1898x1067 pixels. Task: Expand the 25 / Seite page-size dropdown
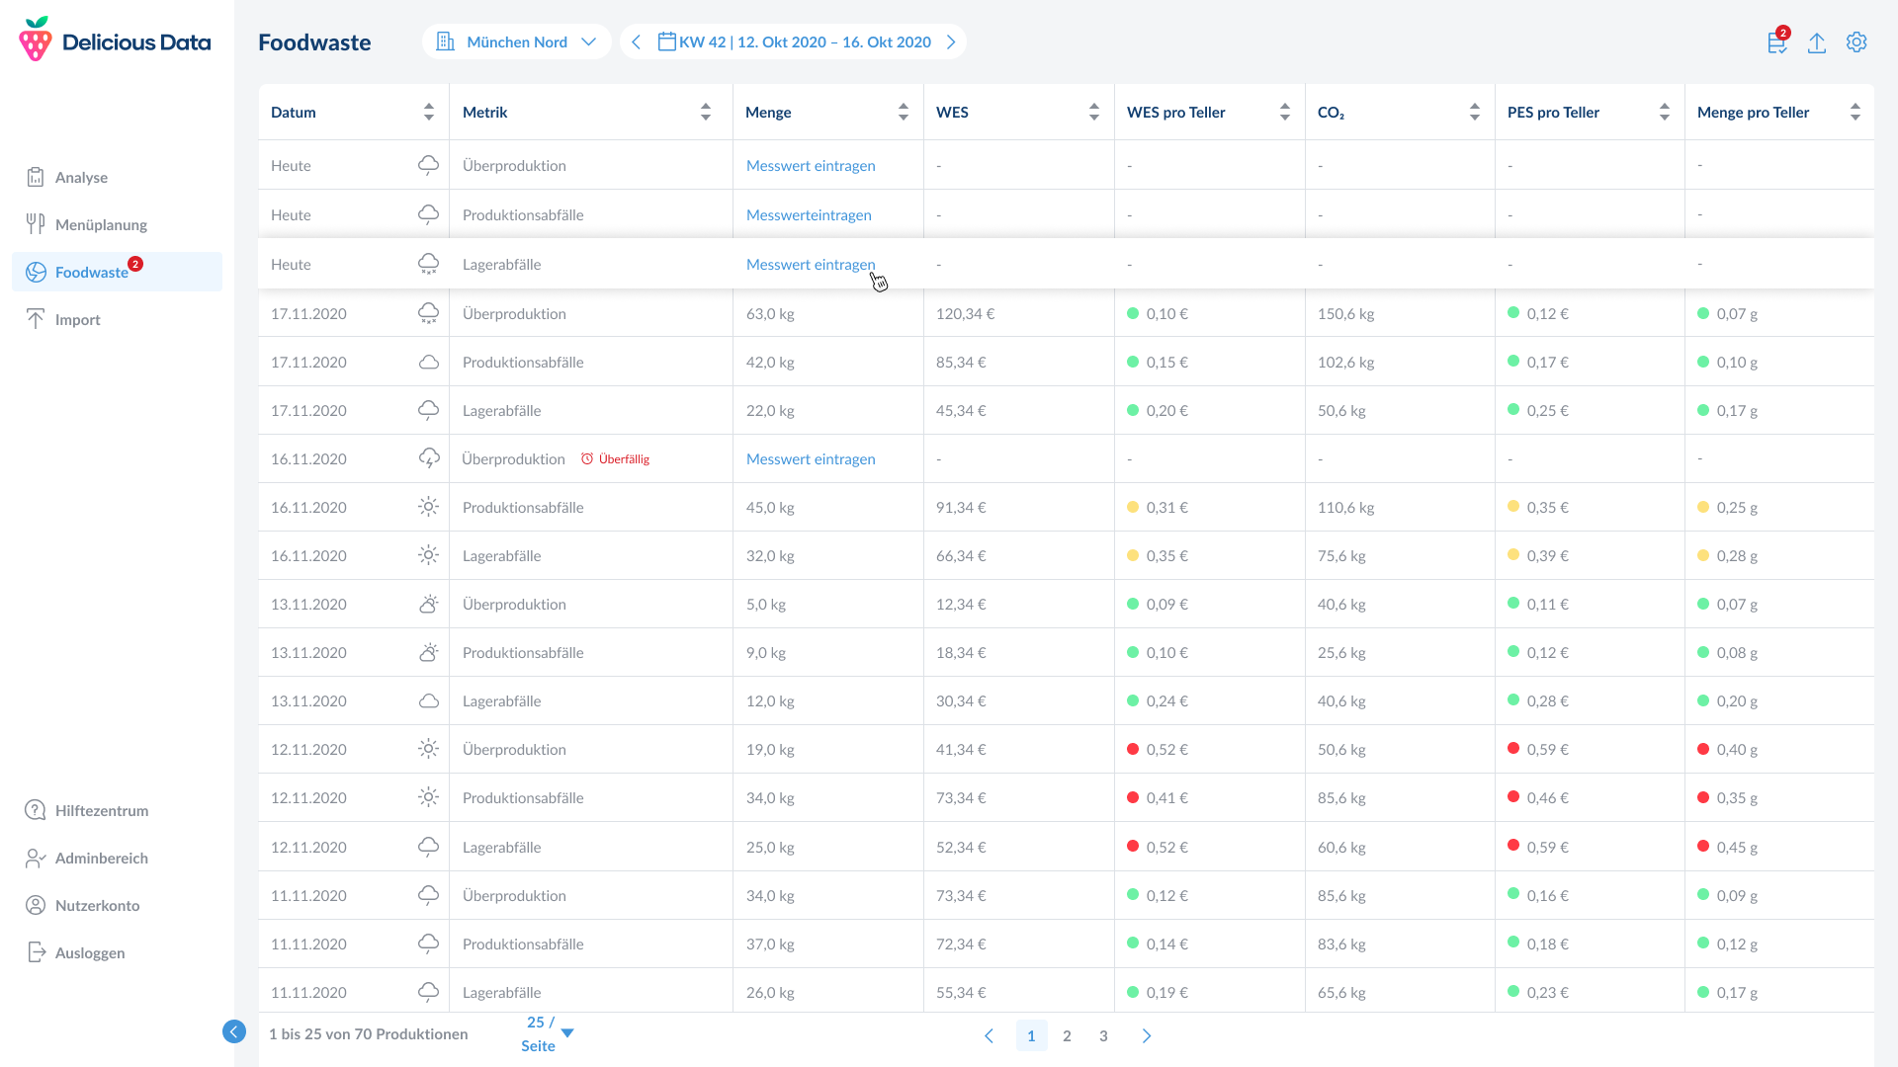pyautogui.click(x=567, y=1033)
